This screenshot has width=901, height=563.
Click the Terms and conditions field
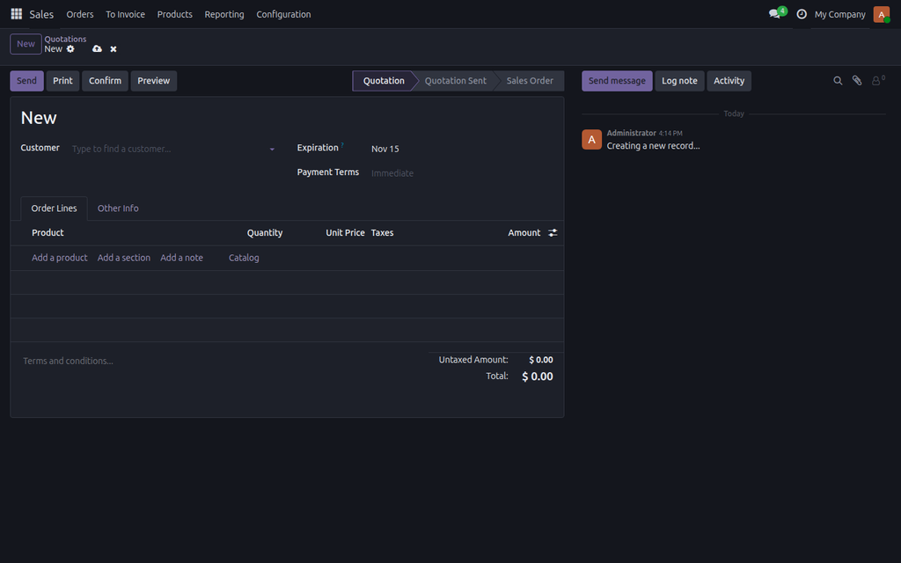[219, 361]
